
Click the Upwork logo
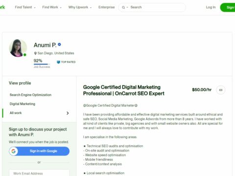coord(2,7)
